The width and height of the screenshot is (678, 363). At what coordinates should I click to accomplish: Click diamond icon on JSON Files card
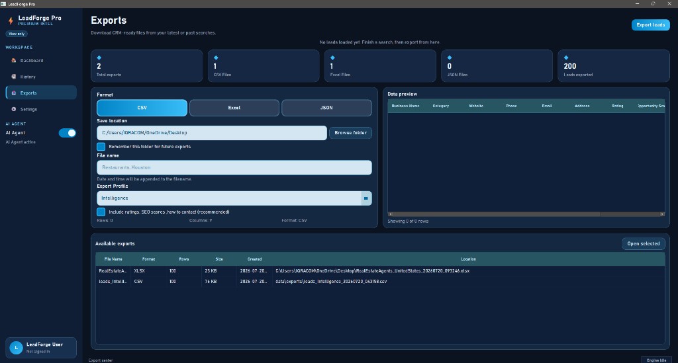click(x=450, y=58)
